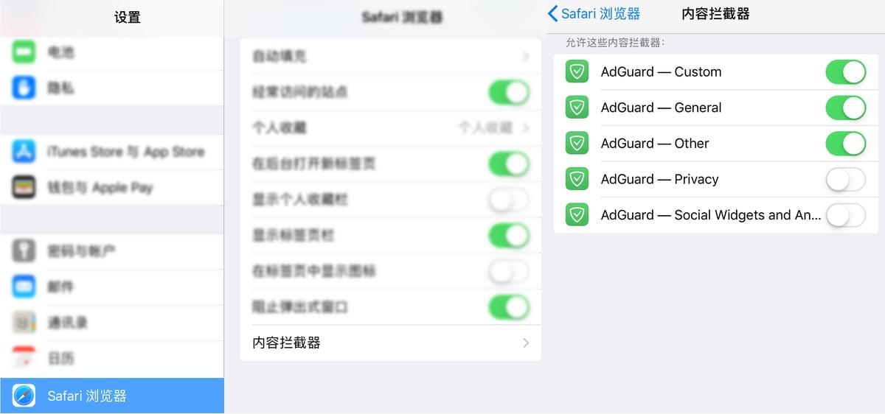This screenshot has height=414, width=885.
Task: Open the 钱包与 Apple Pay wallet icon
Action: coord(24,187)
